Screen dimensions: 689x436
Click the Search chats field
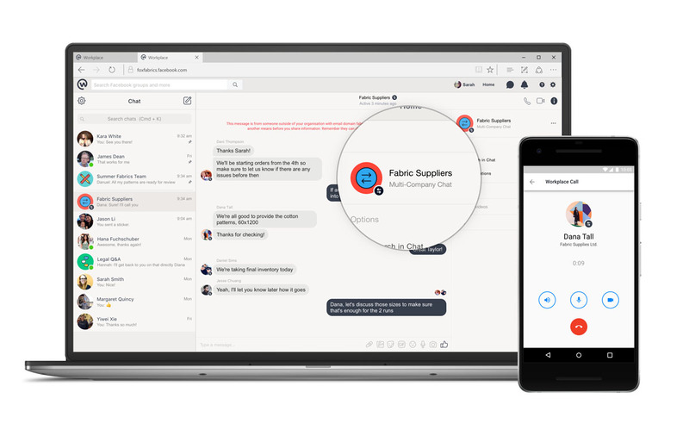click(x=134, y=119)
